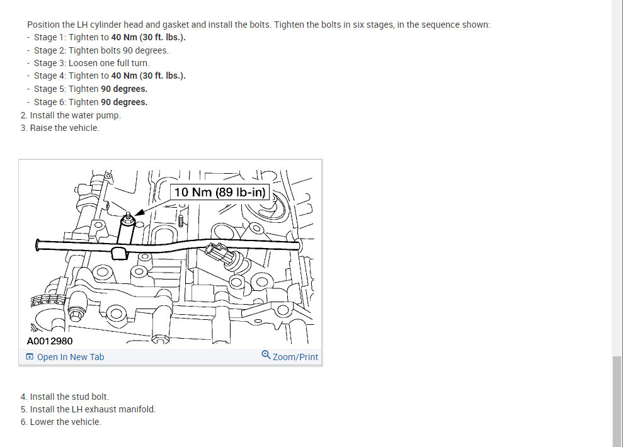
Task: Click step 2, Install the water pump
Action: click(x=71, y=115)
